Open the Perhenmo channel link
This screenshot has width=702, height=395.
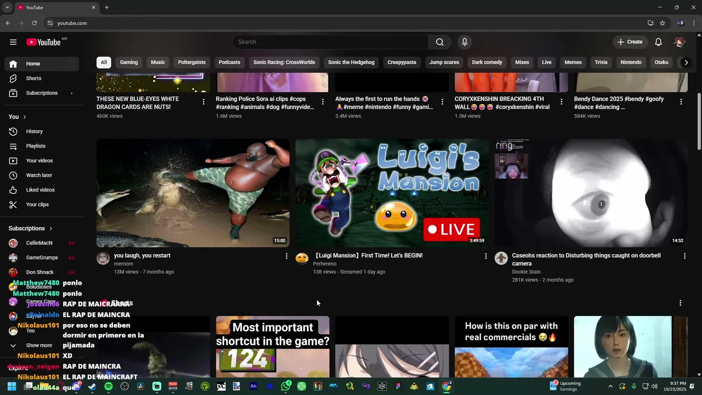click(325, 264)
